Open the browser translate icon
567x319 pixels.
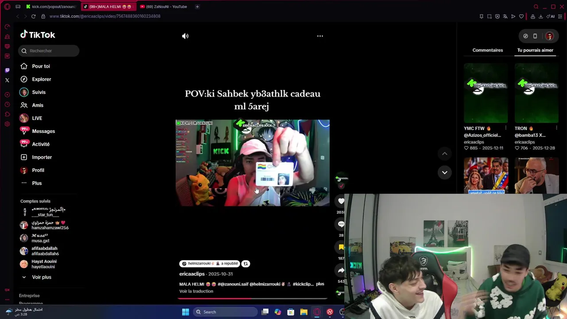click(505, 16)
